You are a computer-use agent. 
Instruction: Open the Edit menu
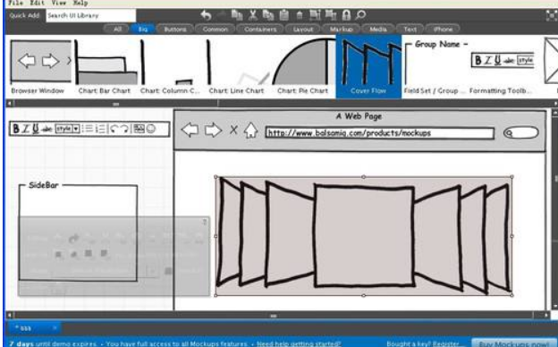(37, 3)
